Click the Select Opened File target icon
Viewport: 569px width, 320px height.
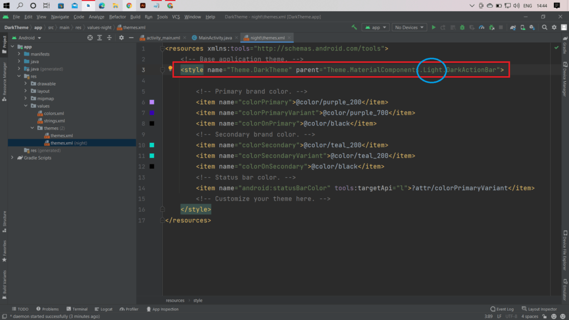pos(90,38)
